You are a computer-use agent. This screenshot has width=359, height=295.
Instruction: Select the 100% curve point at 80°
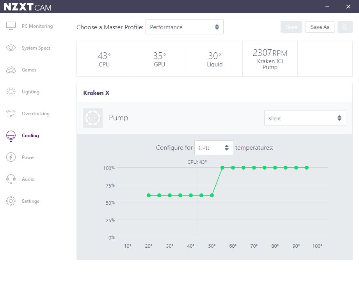click(x=275, y=168)
